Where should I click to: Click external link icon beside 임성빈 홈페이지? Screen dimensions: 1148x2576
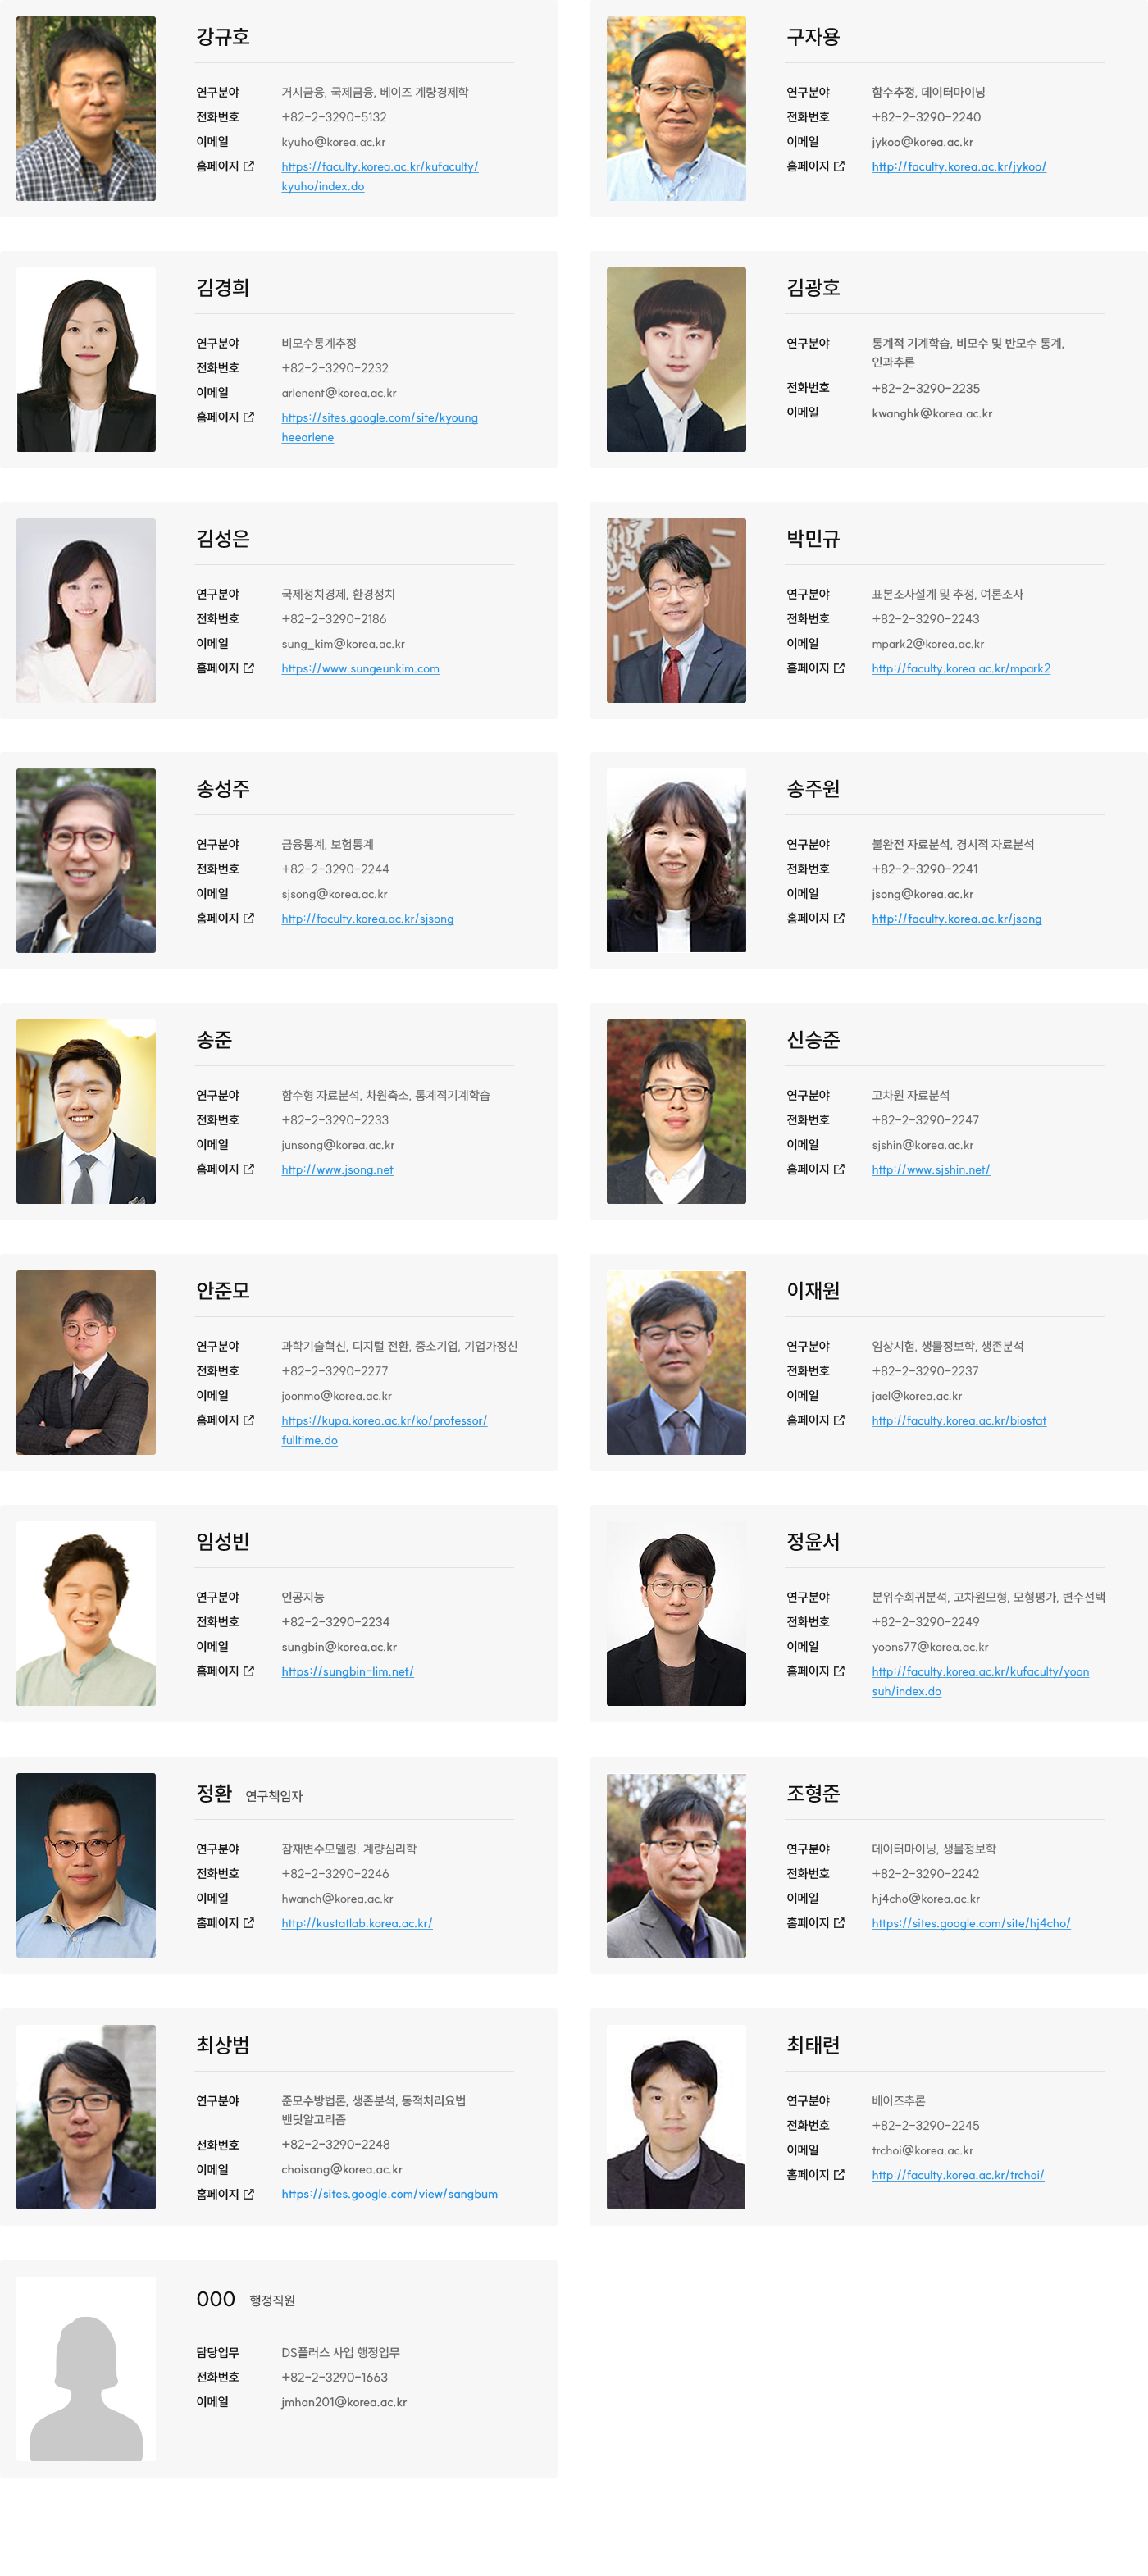point(249,1671)
